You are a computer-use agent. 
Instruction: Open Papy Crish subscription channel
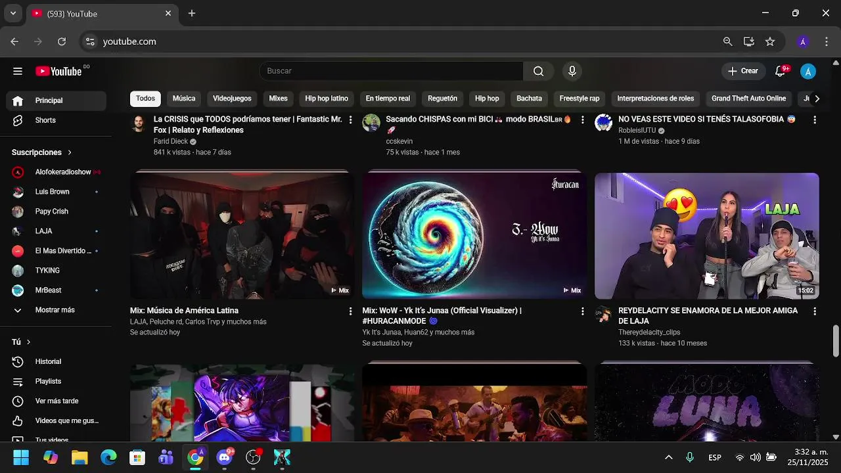coord(56,212)
